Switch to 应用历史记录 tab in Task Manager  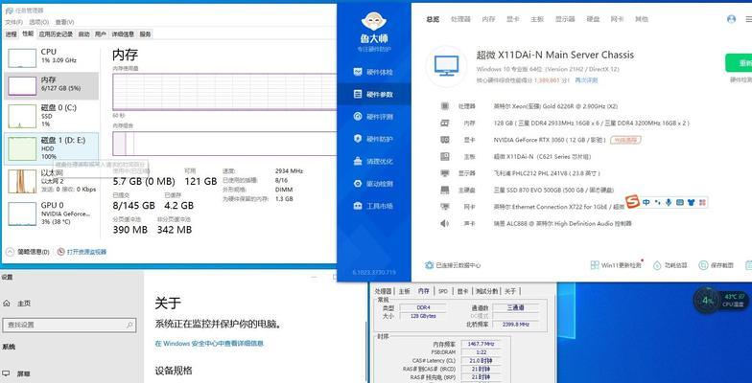tap(56, 34)
